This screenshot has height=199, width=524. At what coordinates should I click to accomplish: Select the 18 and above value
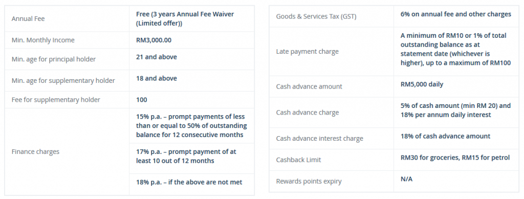coord(157,78)
